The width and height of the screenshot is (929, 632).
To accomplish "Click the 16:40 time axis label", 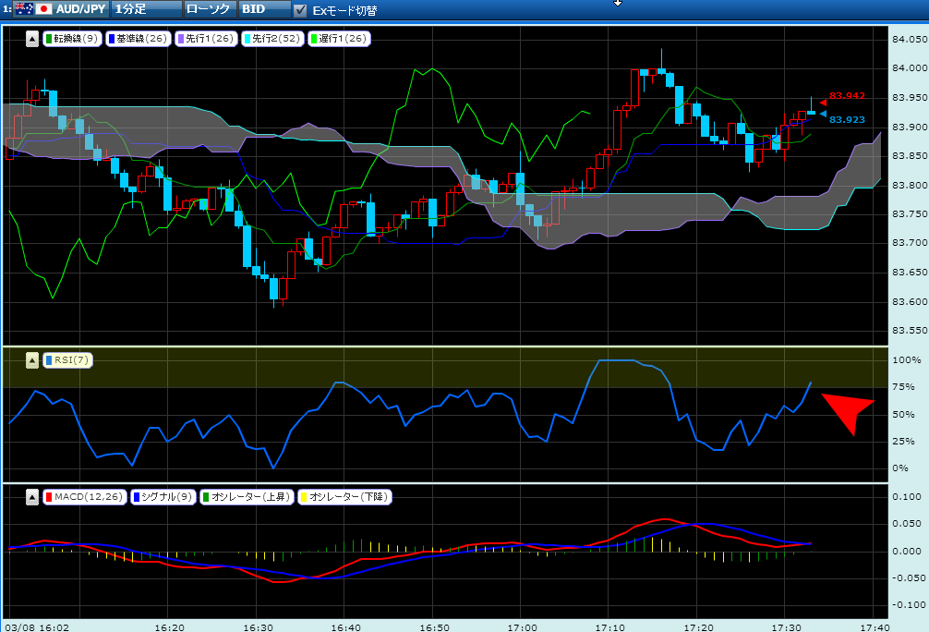I will tap(346, 627).
